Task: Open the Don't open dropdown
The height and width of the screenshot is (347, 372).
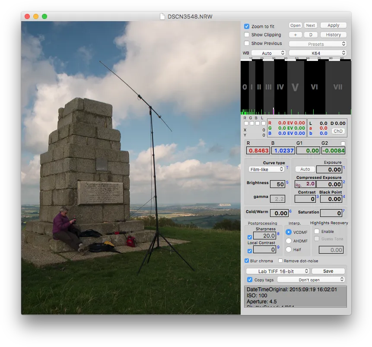Action: click(311, 280)
